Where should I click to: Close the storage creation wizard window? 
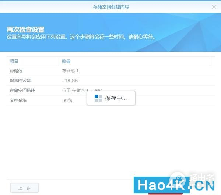[214, 7]
